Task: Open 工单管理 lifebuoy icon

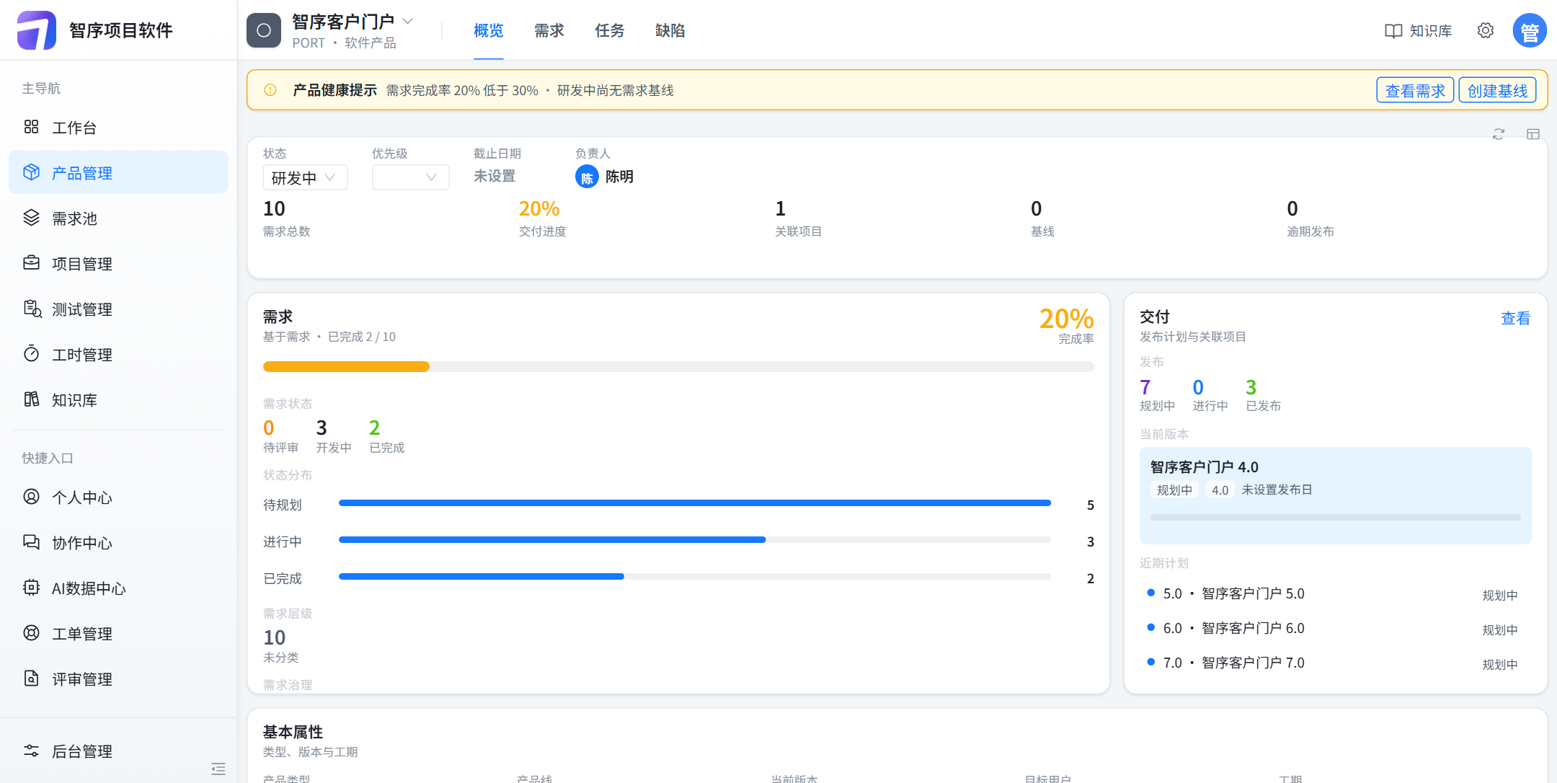Action: coord(31,633)
